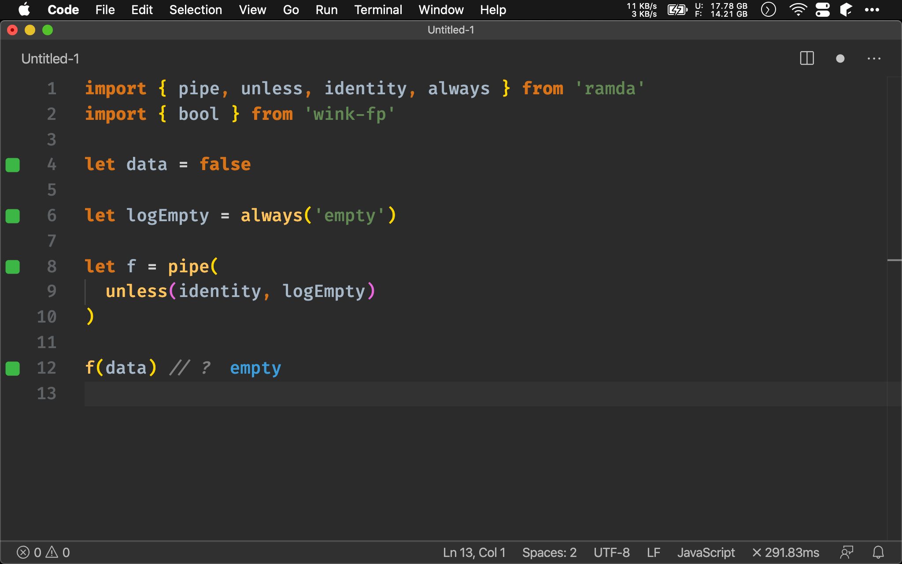This screenshot has width=902, height=564.
Task: Click line number 1 in gutter
Action: coord(52,89)
